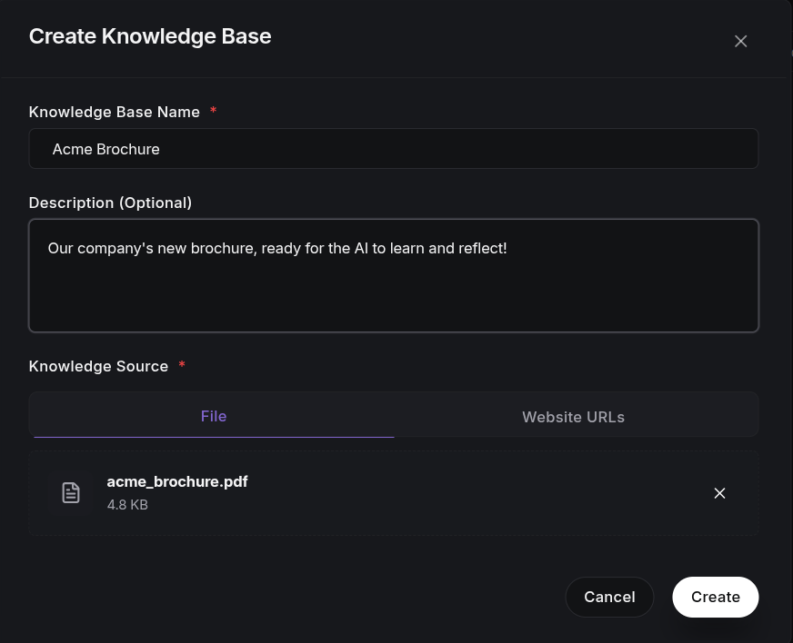The image size is (793, 643).
Task: Click the Description (Optional) label
Action: click(110, 203)
